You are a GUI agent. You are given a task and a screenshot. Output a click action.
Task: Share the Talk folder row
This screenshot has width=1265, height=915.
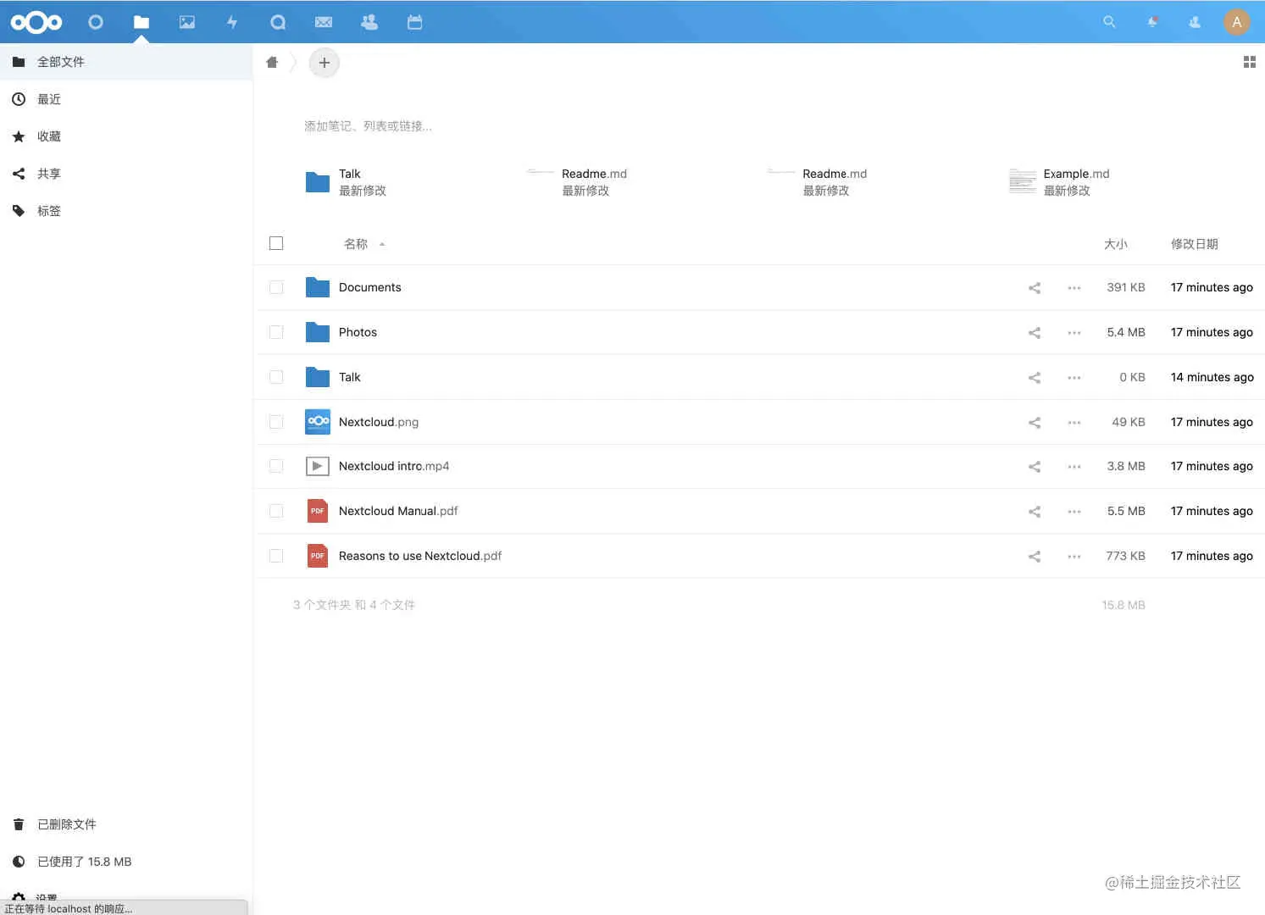(1035, 378)
